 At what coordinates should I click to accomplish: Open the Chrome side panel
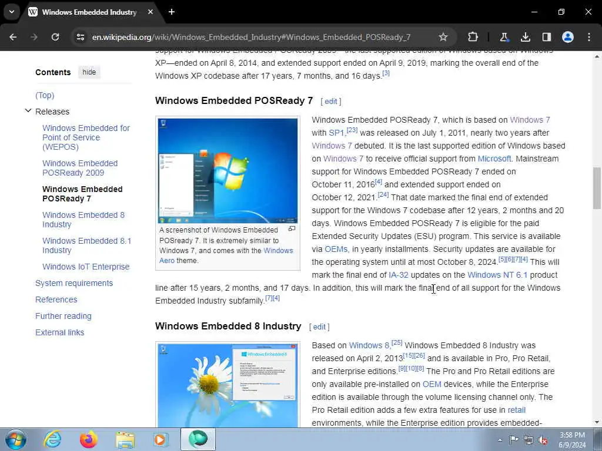(546, 37)
